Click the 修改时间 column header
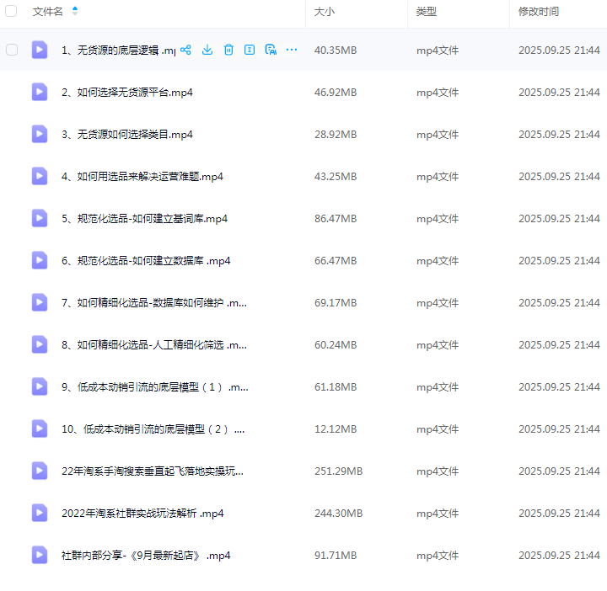This screenshot has height=591, width=607. pyautogui.click(x=539, y=12)
